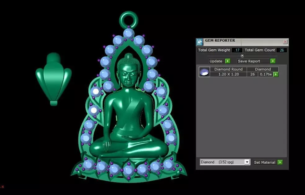Click the Save Report button
The image size is (305, 195).
(253, 61)
